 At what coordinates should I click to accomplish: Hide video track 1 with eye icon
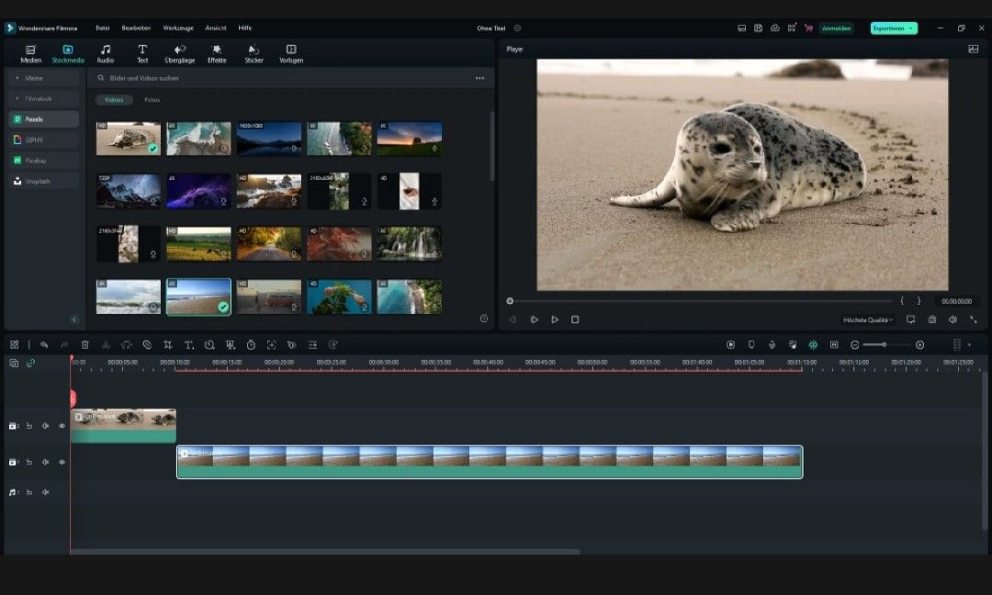point(62,462)
